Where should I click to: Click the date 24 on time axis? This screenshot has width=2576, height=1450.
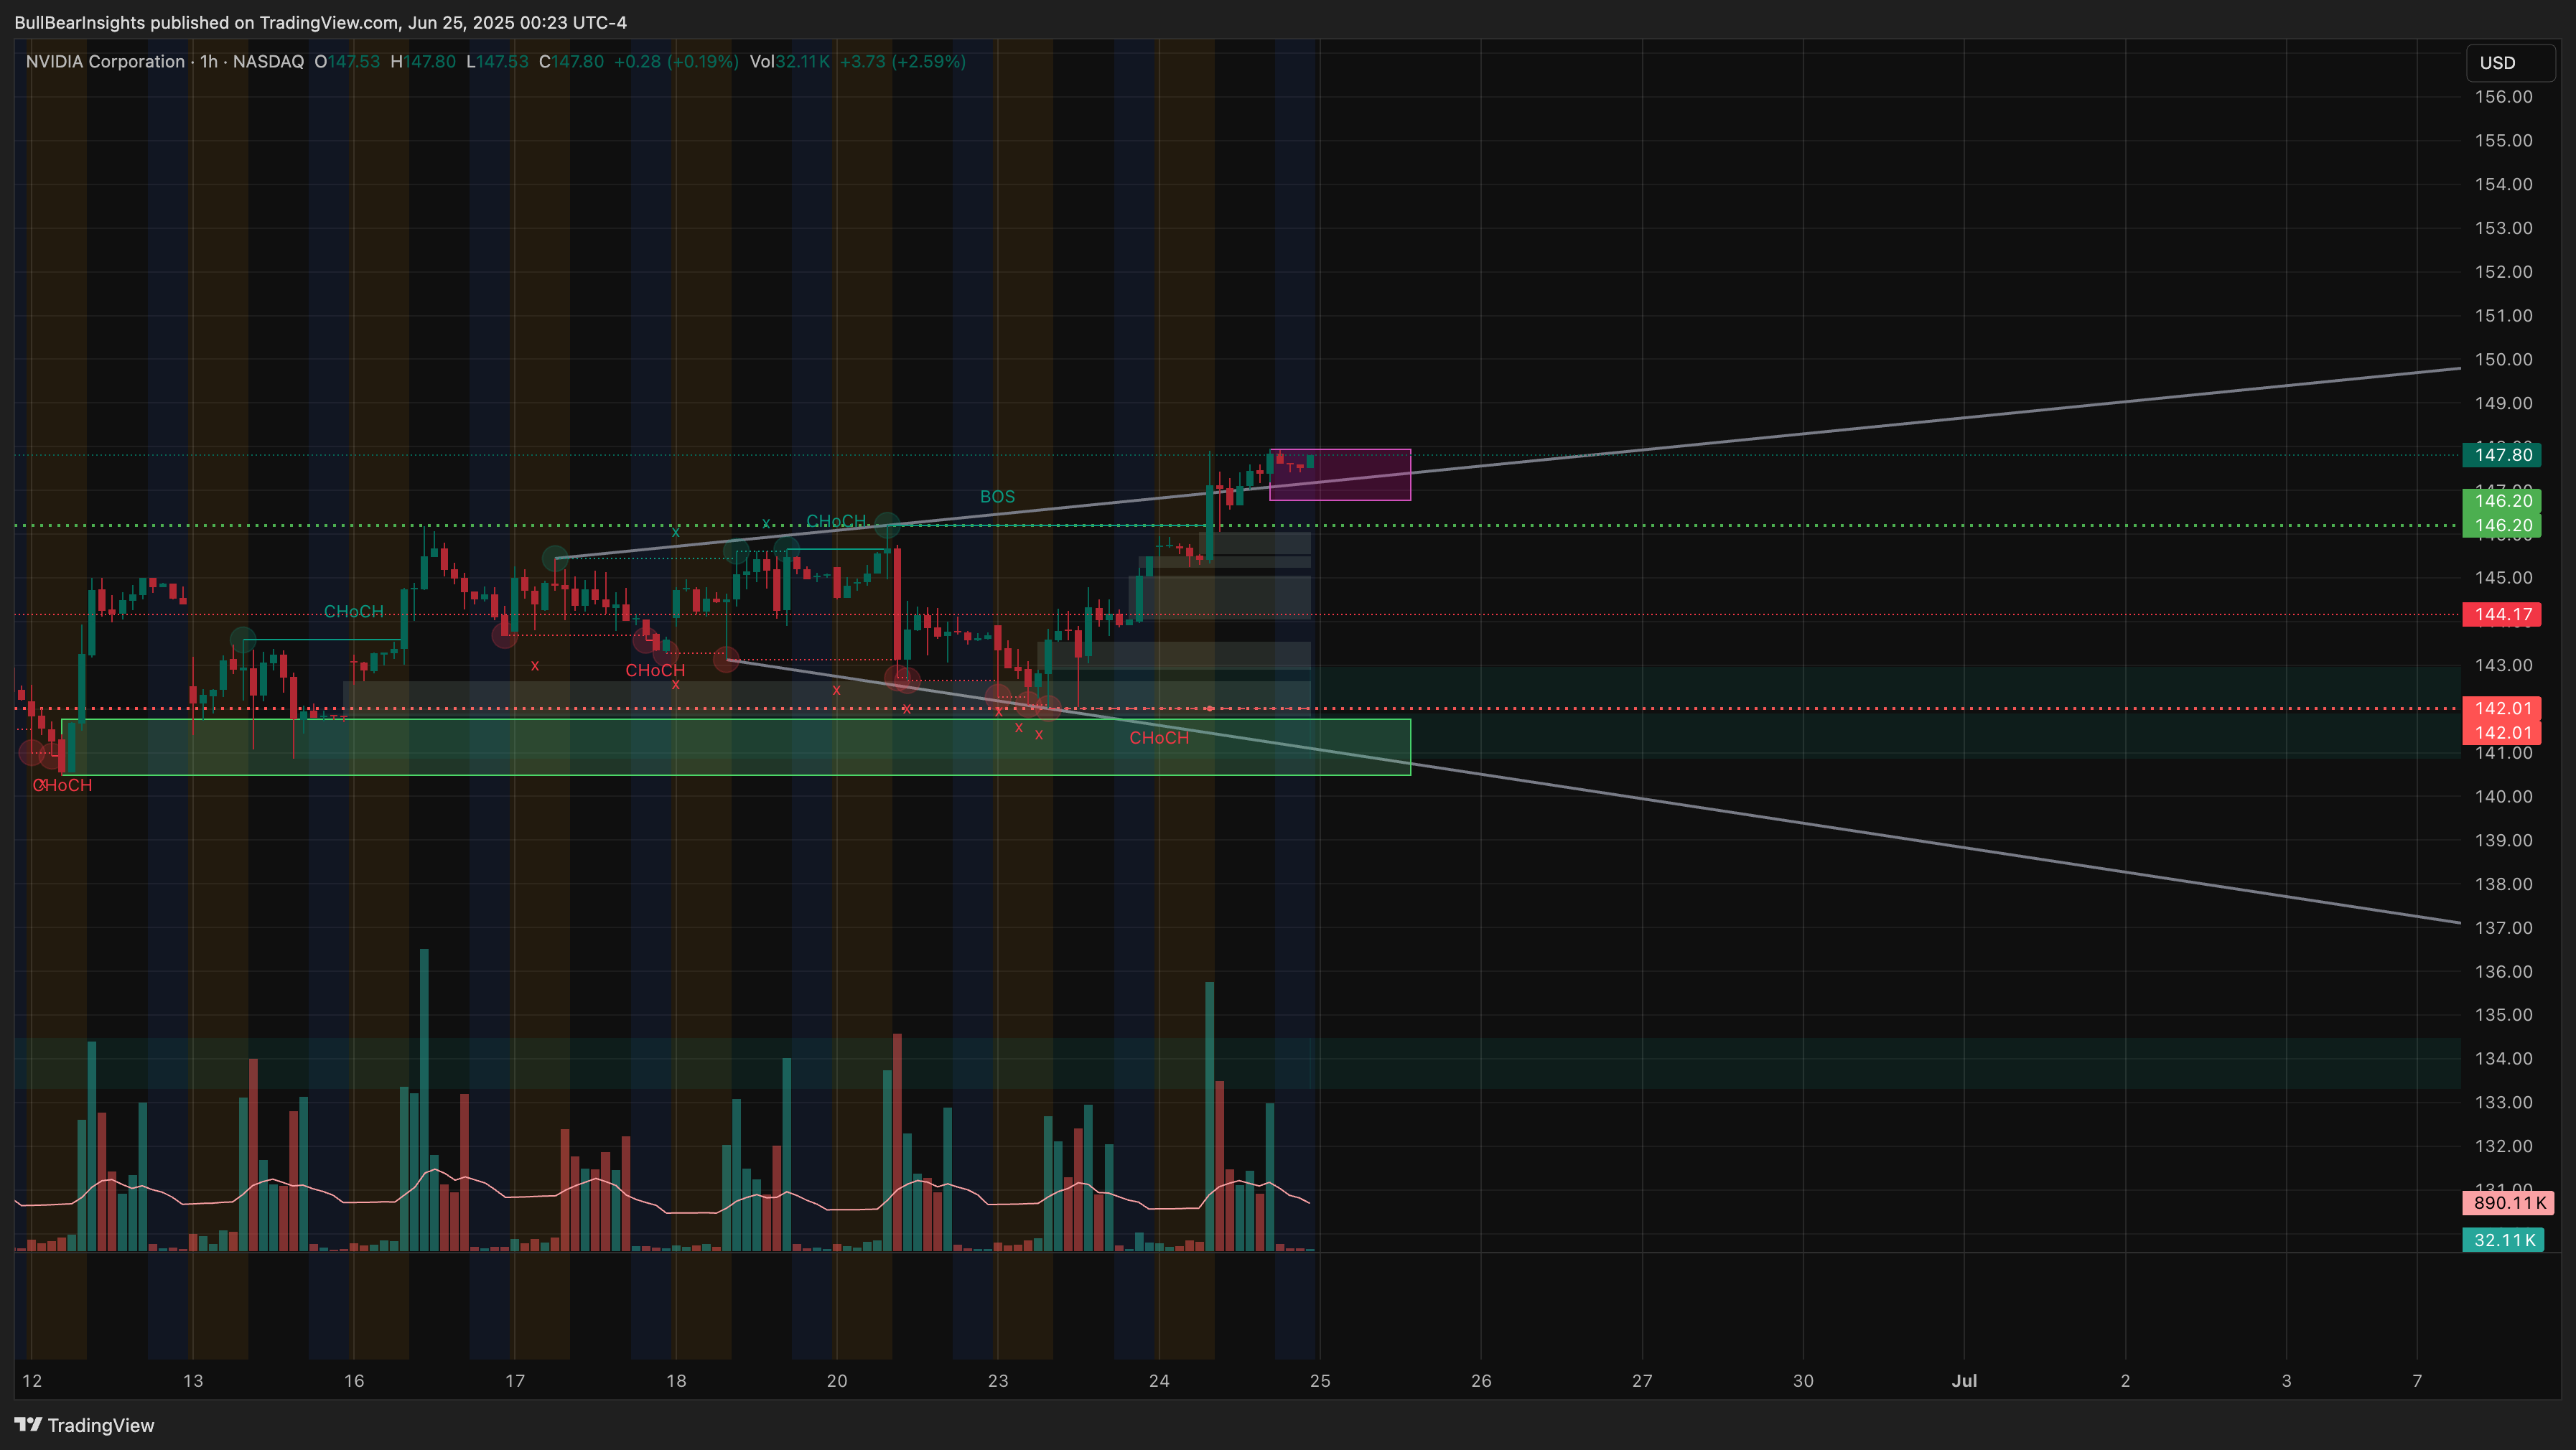[x=1159, y=1381]
